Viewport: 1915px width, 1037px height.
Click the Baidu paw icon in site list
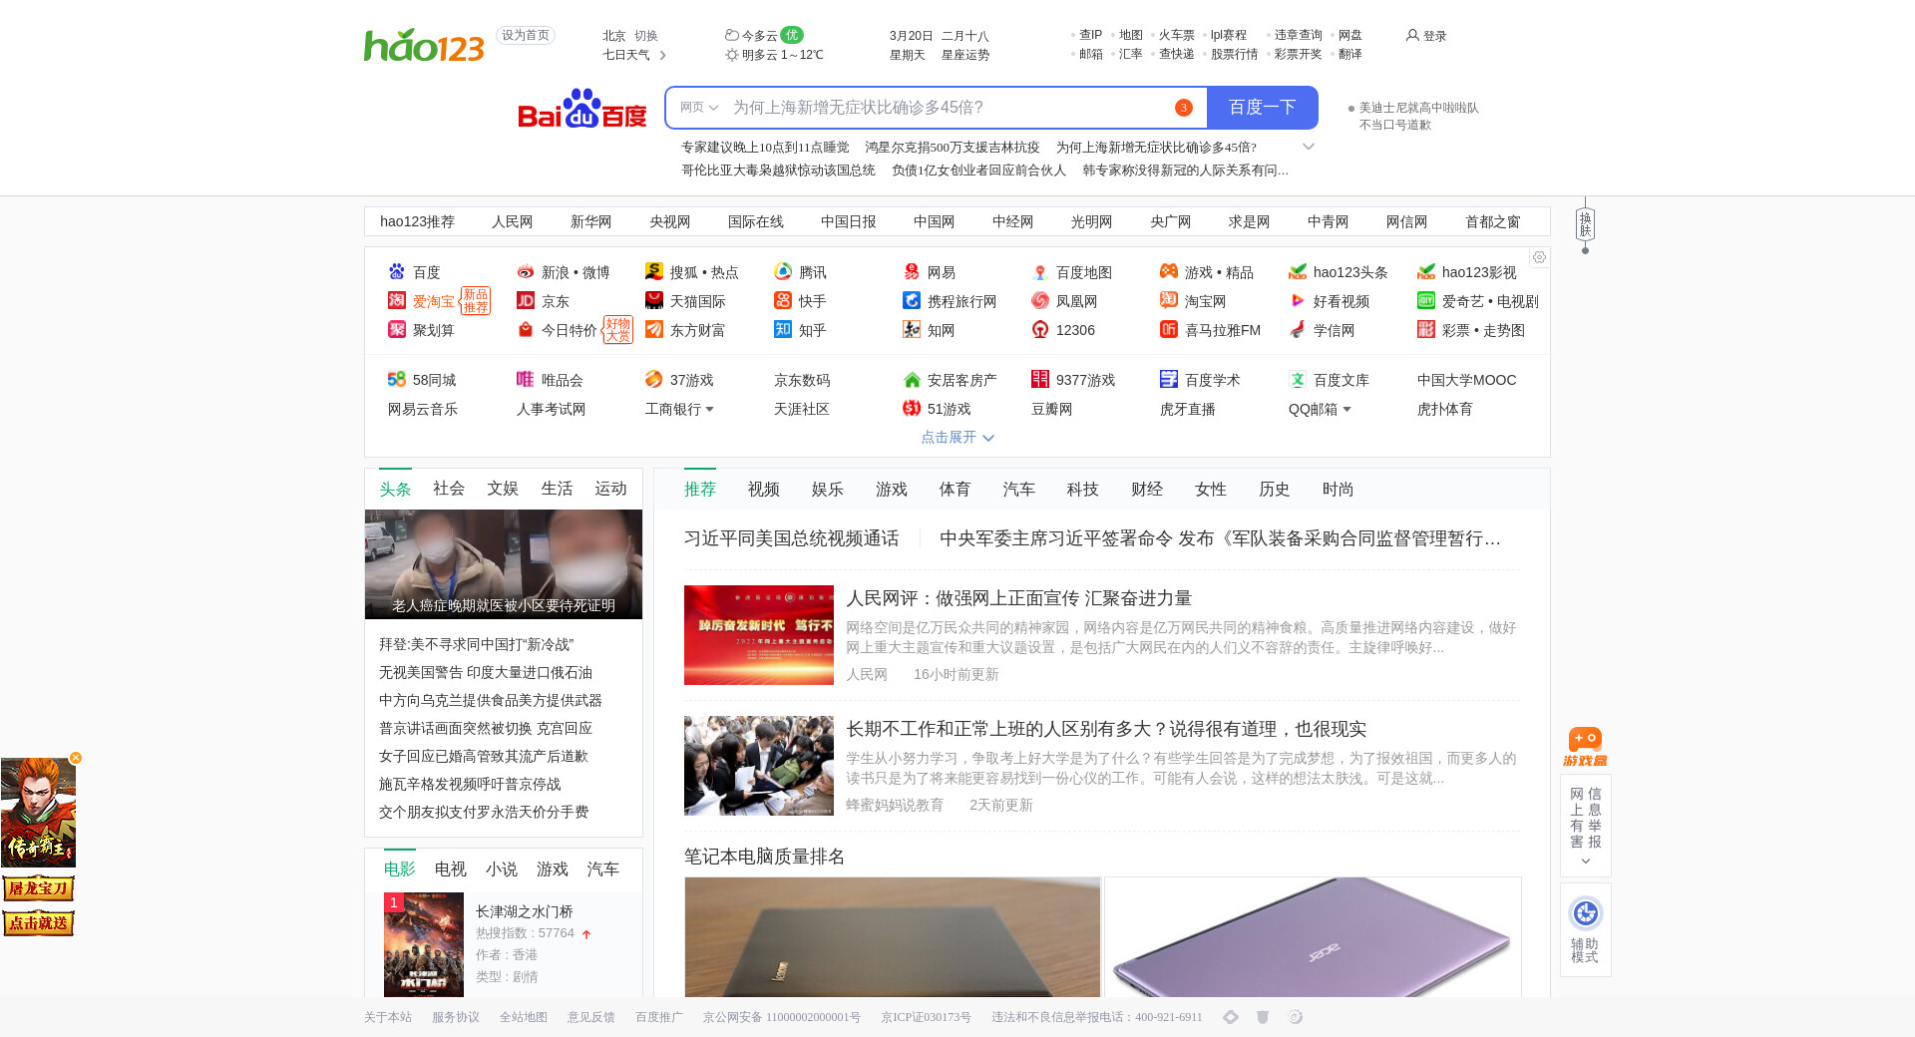397,271
